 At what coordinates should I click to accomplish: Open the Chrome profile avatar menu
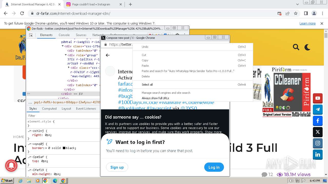tap(314, 13)
